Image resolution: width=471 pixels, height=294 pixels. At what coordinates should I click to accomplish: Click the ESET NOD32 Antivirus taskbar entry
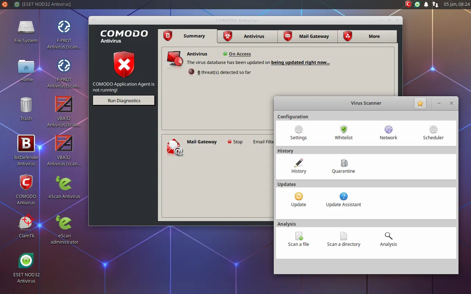pyautogui.click(x=42, y=4)
